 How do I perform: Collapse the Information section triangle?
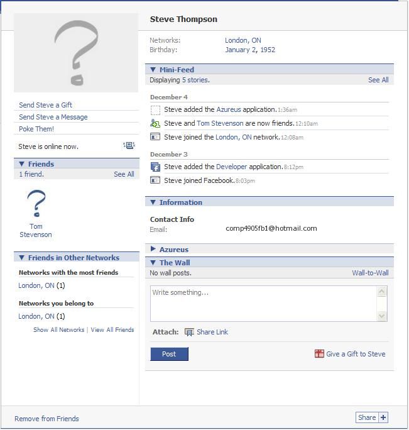pos(153,202)
